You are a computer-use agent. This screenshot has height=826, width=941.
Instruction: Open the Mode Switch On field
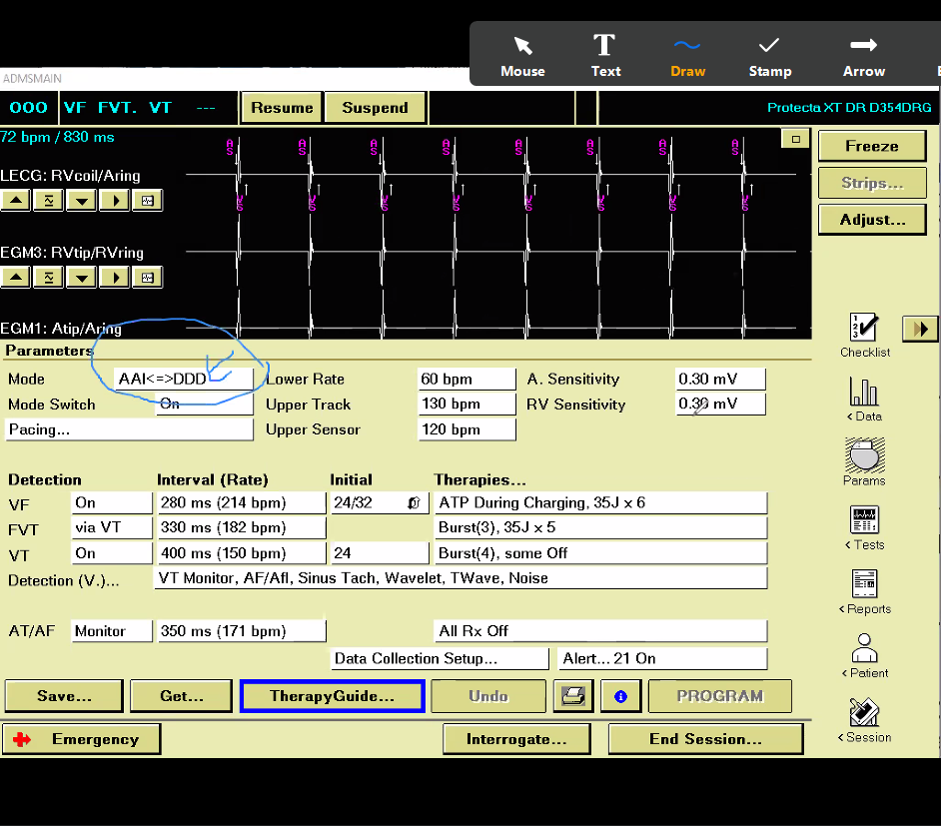[204, 404]
